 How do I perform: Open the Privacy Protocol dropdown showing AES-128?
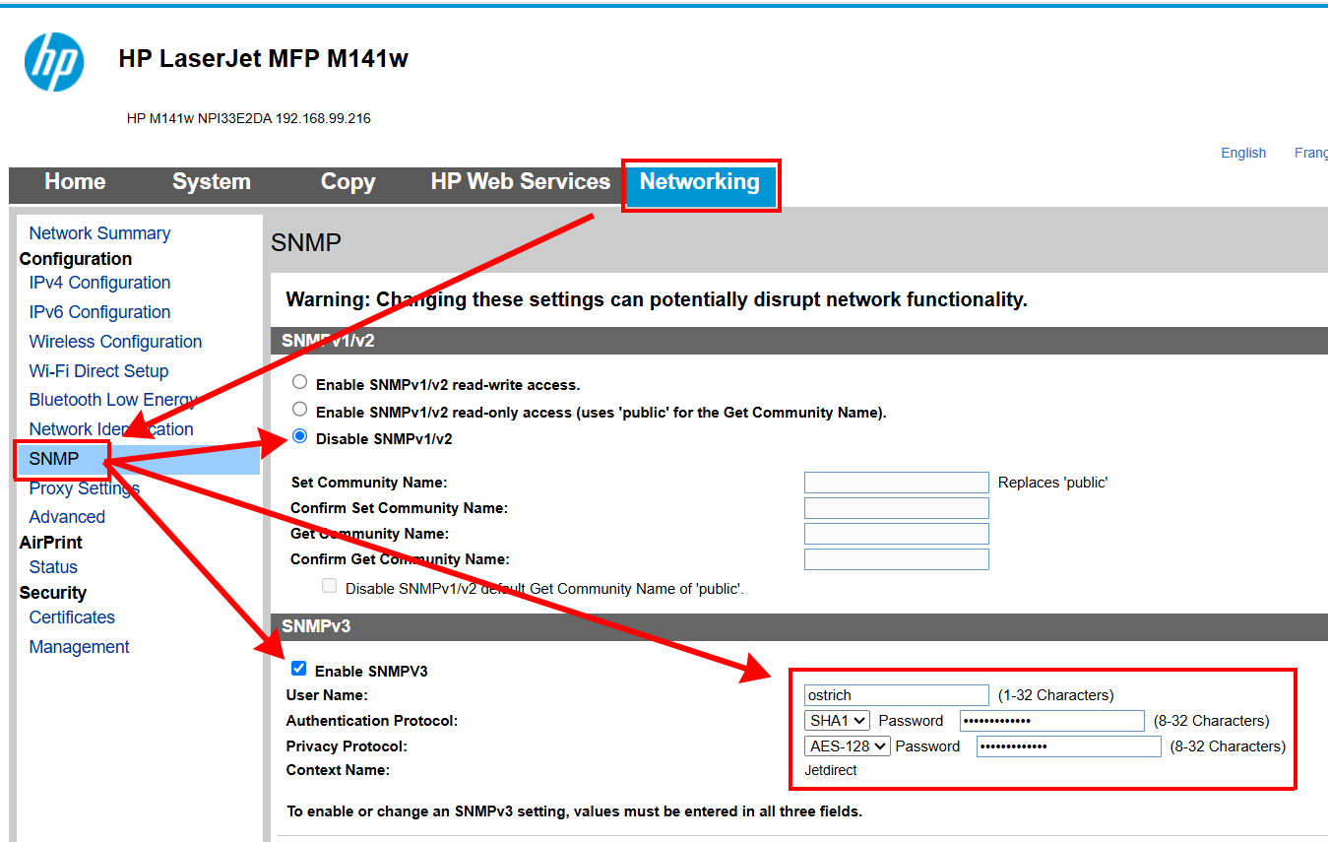click(x=848, y=745)
